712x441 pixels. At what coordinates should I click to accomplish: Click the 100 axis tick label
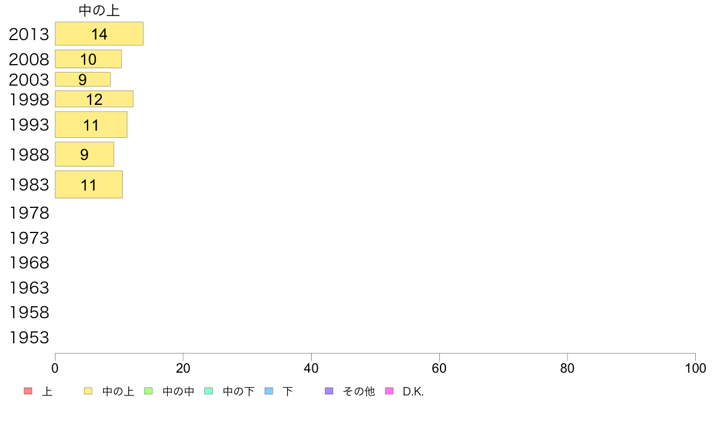pos(695,368)
